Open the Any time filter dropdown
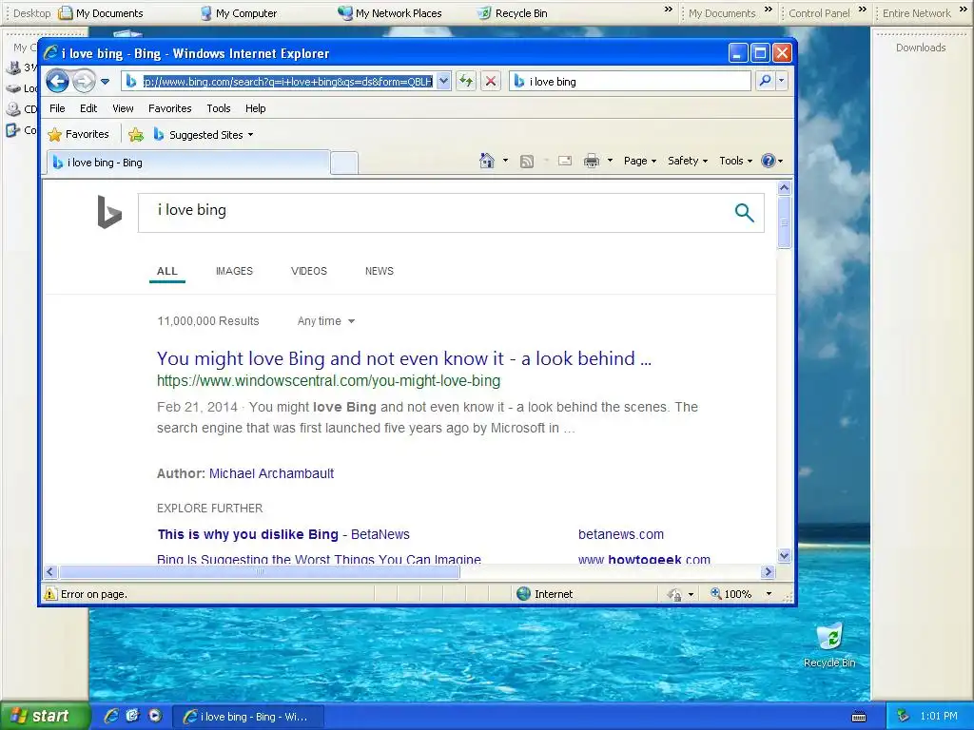The width and height of the screenshot is (974, 730). click(326, 321)
